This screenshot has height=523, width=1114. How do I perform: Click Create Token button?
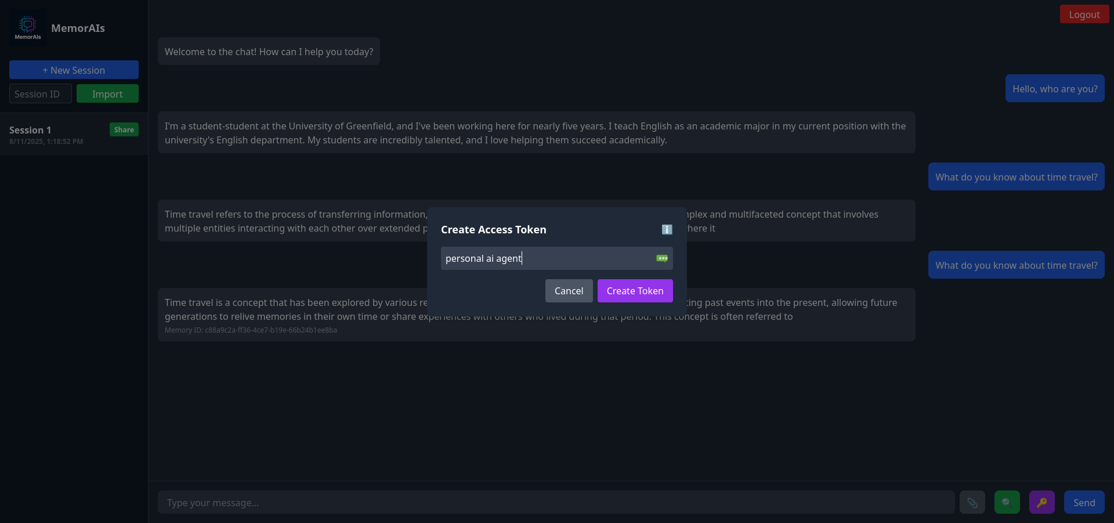coord(635,291)
